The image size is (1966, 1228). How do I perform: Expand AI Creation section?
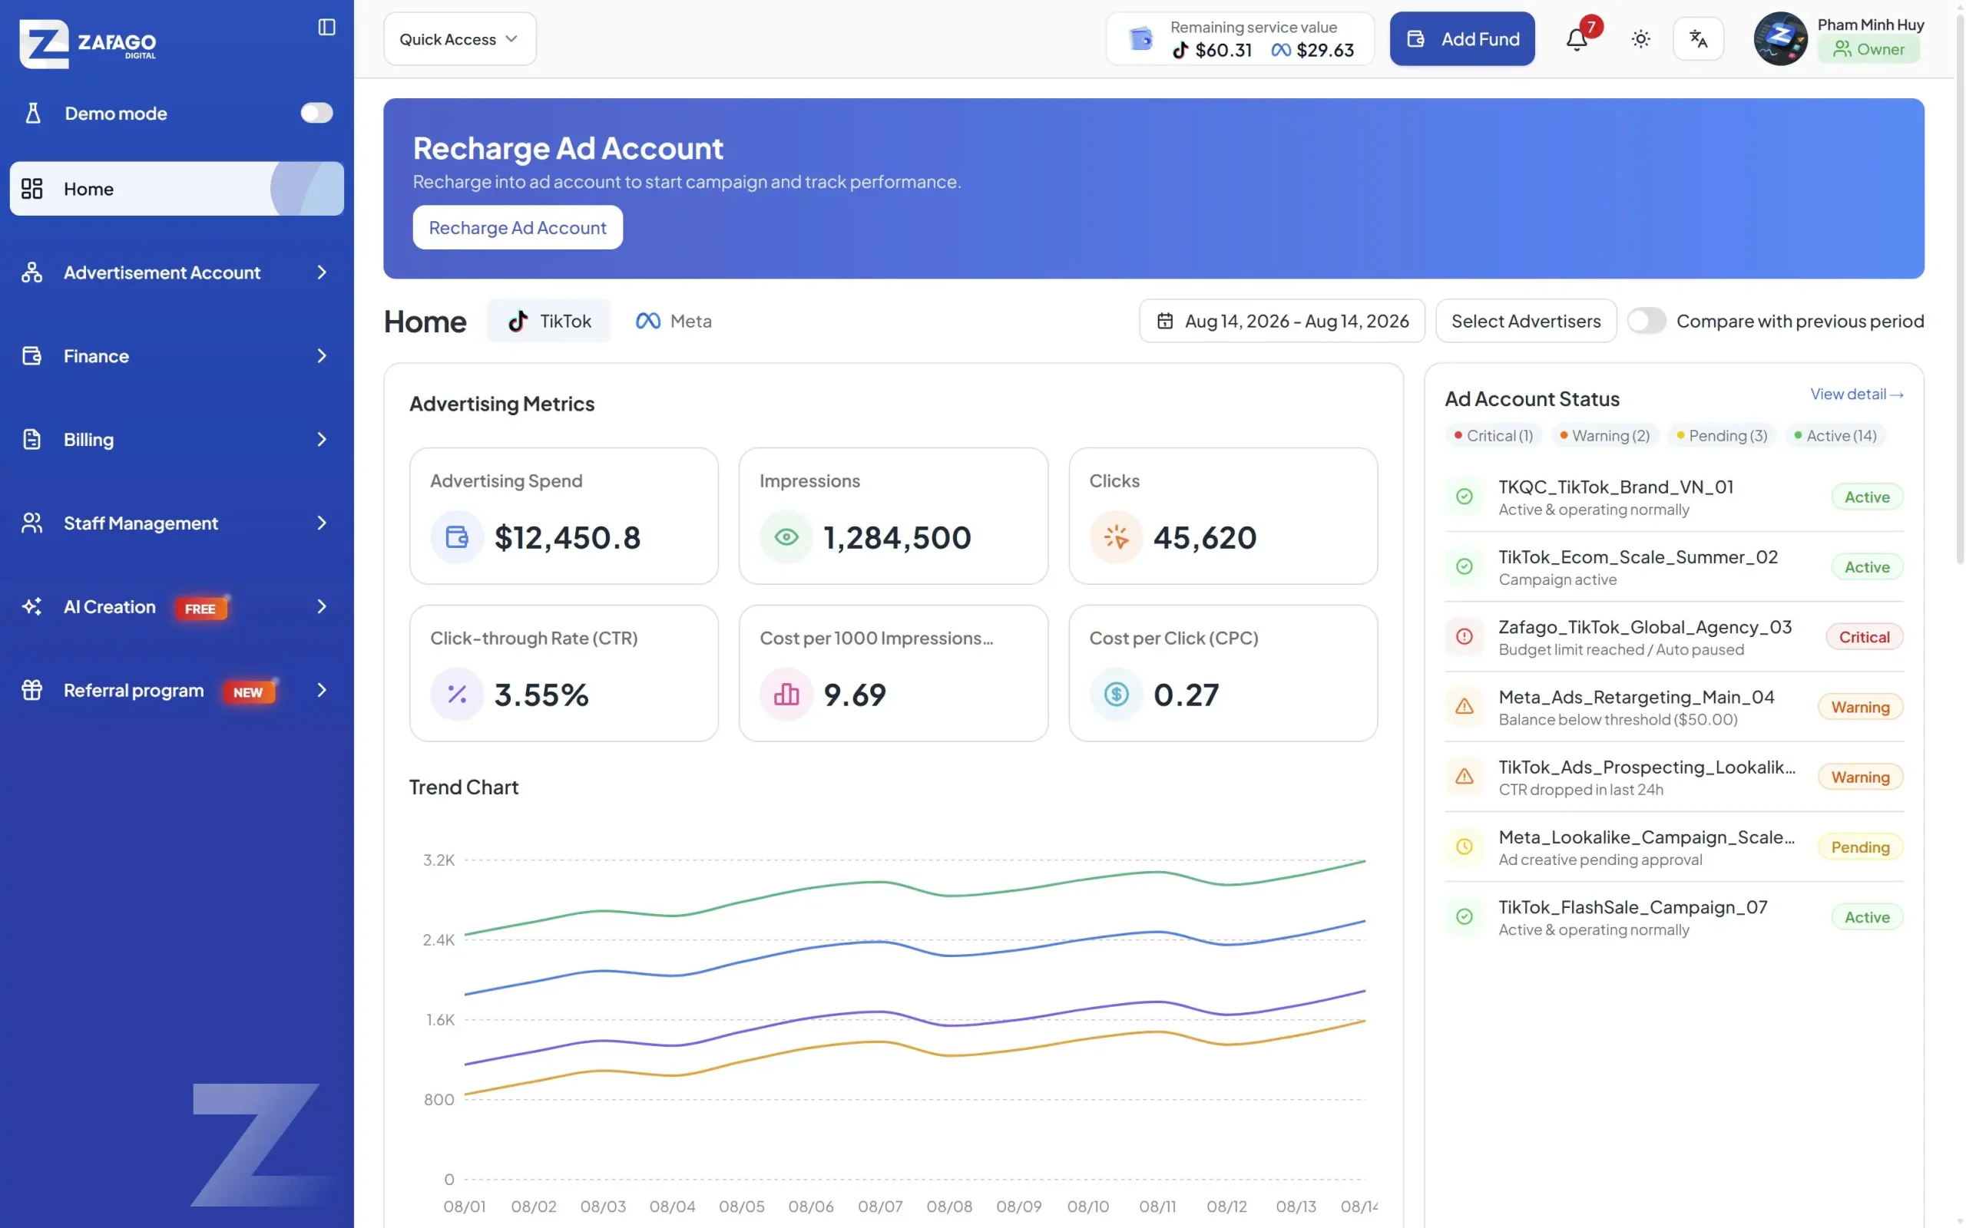pos(177,606)
